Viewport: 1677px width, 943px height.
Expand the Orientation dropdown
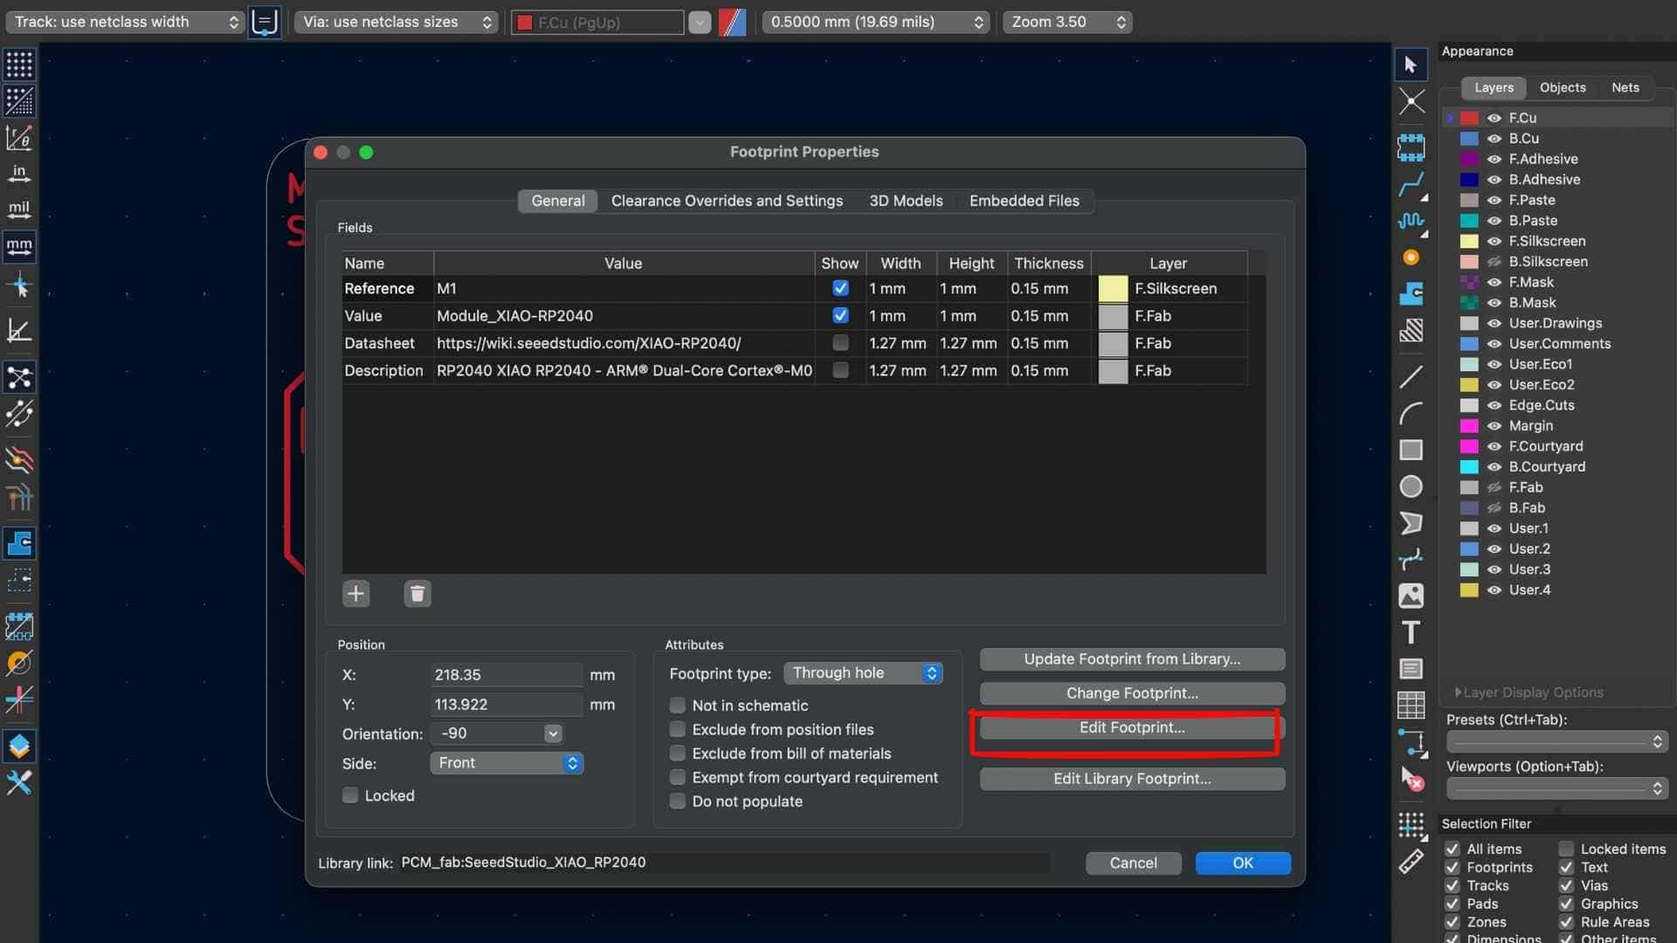[x=553, y=733]
